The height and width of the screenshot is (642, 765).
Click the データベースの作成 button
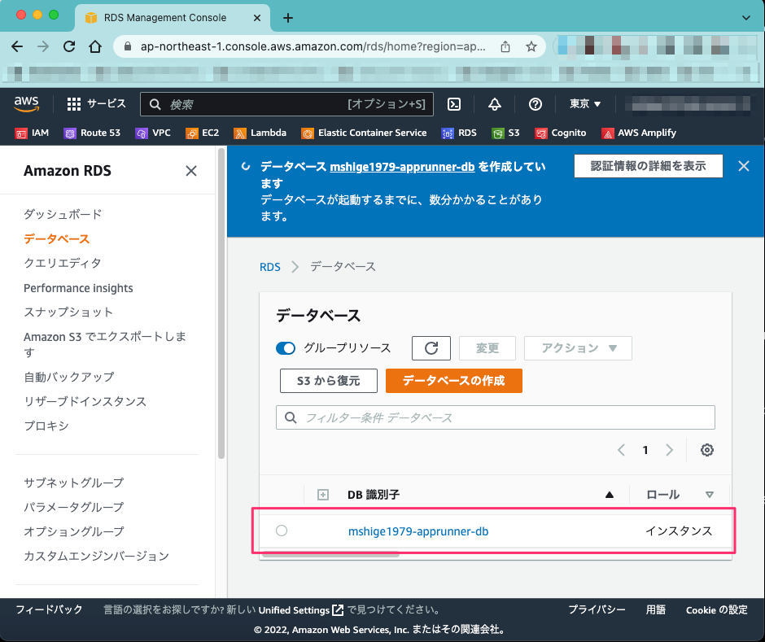click(454, 381)
